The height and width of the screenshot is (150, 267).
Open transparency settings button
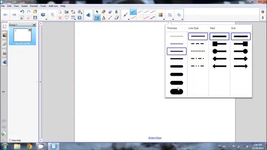tap(179, 15)
